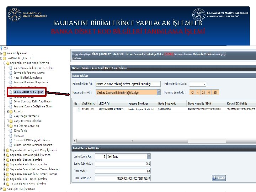
Task: Open the Harcama Birim Adı dropdown arrow
Action: click(x=159, y=92)
